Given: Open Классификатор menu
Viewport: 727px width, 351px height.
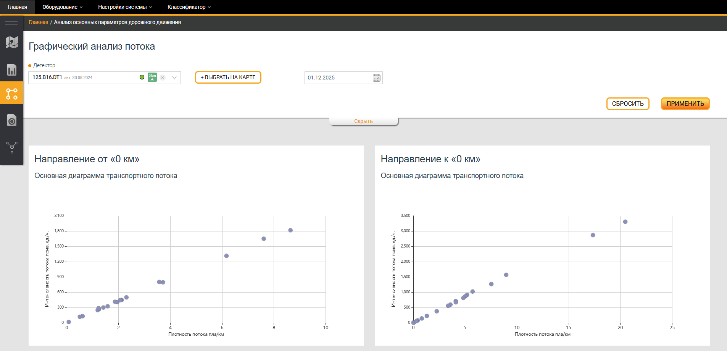Looking at the screenshot, I should click(189, 7).
